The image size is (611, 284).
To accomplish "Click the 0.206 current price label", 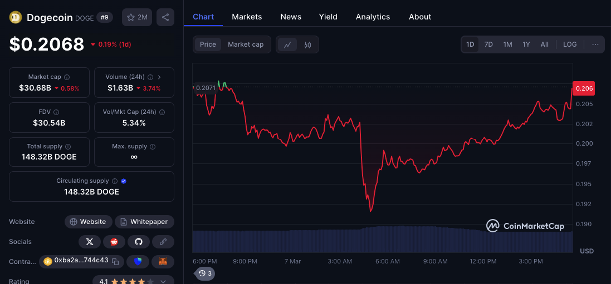I will tap(583, 89).
